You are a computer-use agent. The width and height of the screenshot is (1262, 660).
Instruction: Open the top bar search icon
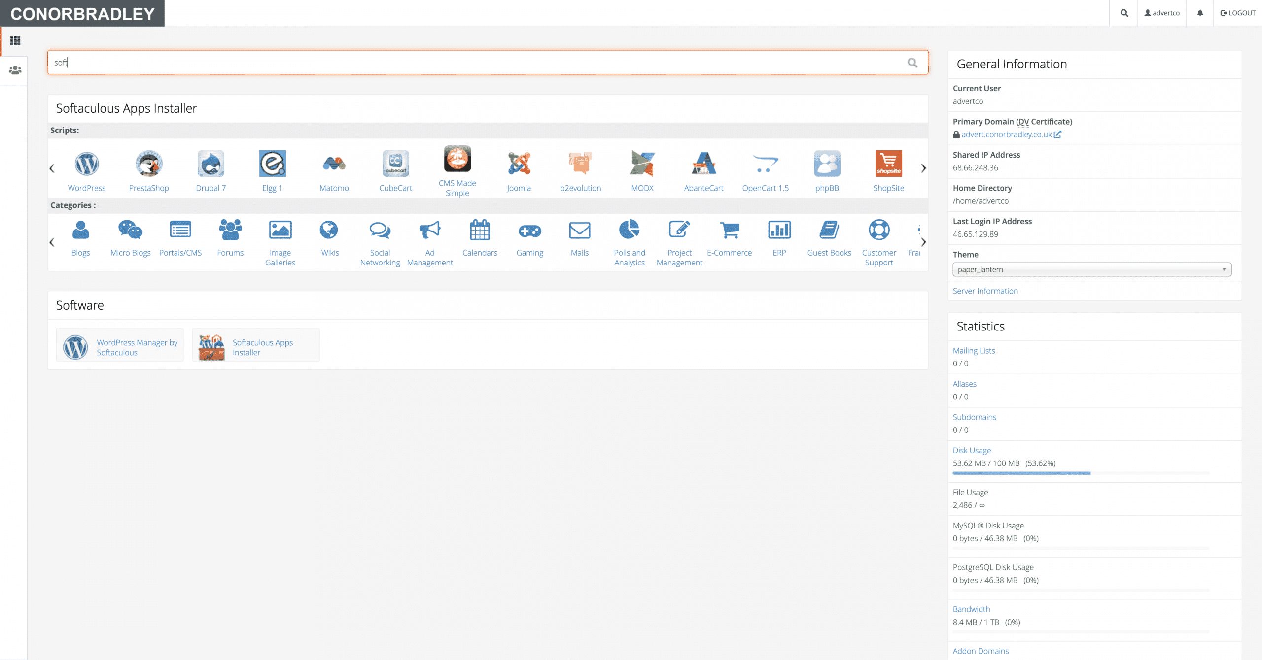pos(1124,13)
